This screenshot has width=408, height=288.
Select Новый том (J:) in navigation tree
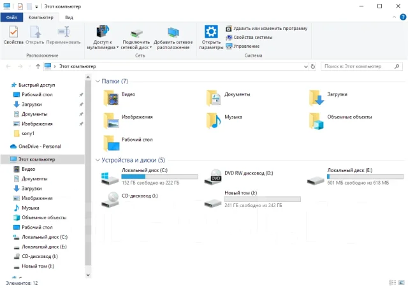click(34, 266)
